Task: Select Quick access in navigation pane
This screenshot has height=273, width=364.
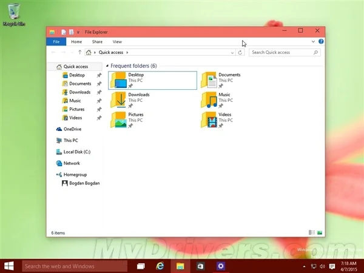Action: coord(75,67)
